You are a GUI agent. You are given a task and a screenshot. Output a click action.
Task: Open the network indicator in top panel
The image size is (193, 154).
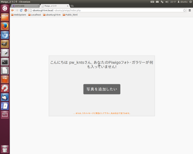pos(162,2)
